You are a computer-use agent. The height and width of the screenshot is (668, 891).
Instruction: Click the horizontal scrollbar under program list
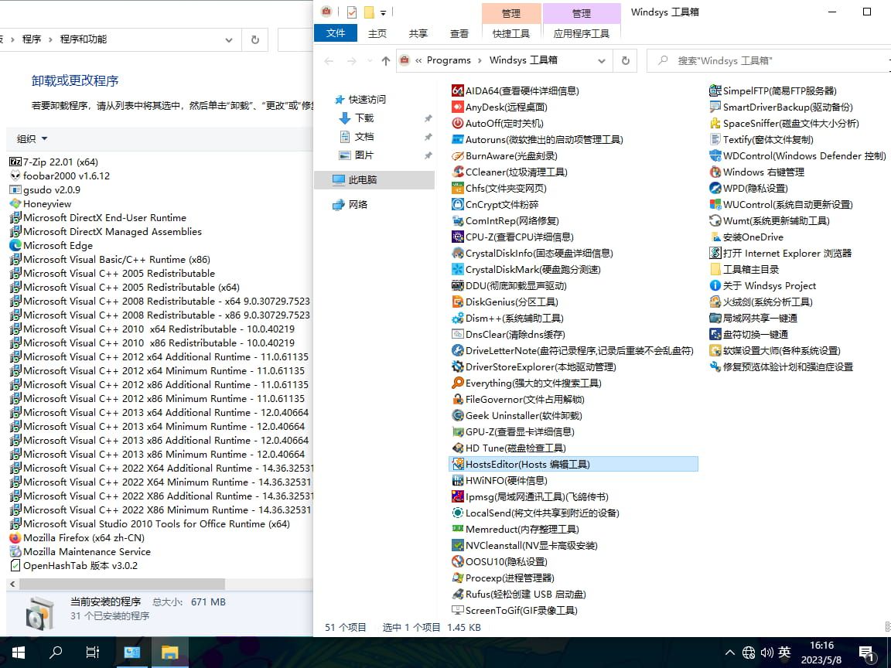tap(116, 584)
